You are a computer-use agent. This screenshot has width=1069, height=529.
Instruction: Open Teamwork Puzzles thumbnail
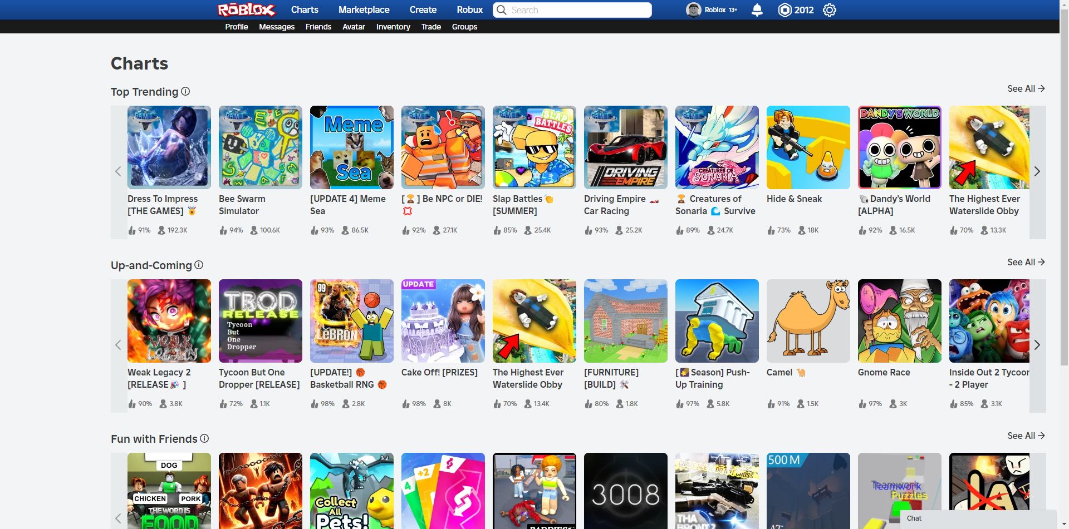click(900, 482)
